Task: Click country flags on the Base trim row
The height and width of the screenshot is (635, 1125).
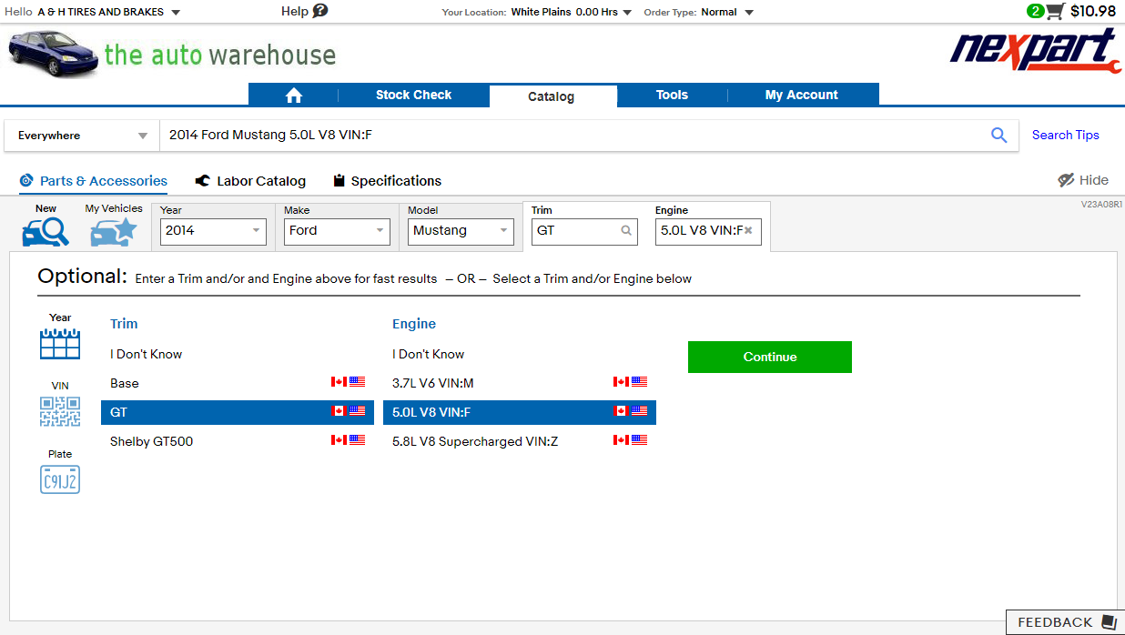Action: pos(348,383)
